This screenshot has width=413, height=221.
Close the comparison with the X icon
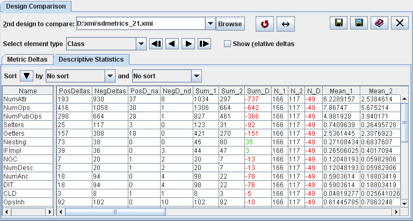pyautogui.click(x=400, y=23)
